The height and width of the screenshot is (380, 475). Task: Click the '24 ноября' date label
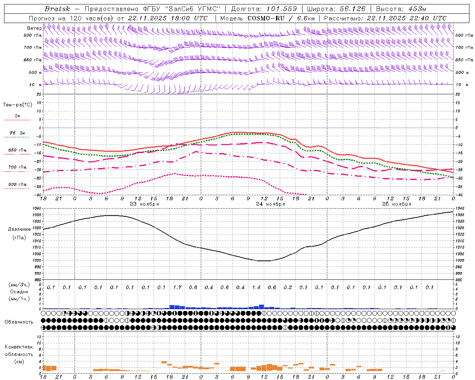click(271, 204)
